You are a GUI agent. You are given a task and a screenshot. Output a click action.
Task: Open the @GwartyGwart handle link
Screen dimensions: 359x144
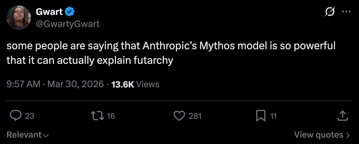tap(67, 24)
